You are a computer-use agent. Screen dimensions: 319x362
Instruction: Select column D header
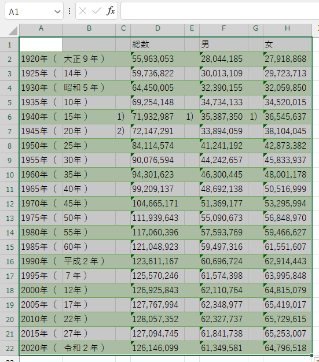(x=157, y=29)
